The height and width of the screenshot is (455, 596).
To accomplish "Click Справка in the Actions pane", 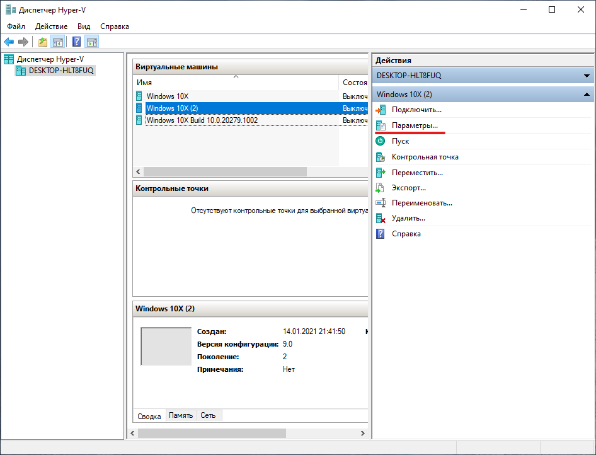I will tap(406, 234).
